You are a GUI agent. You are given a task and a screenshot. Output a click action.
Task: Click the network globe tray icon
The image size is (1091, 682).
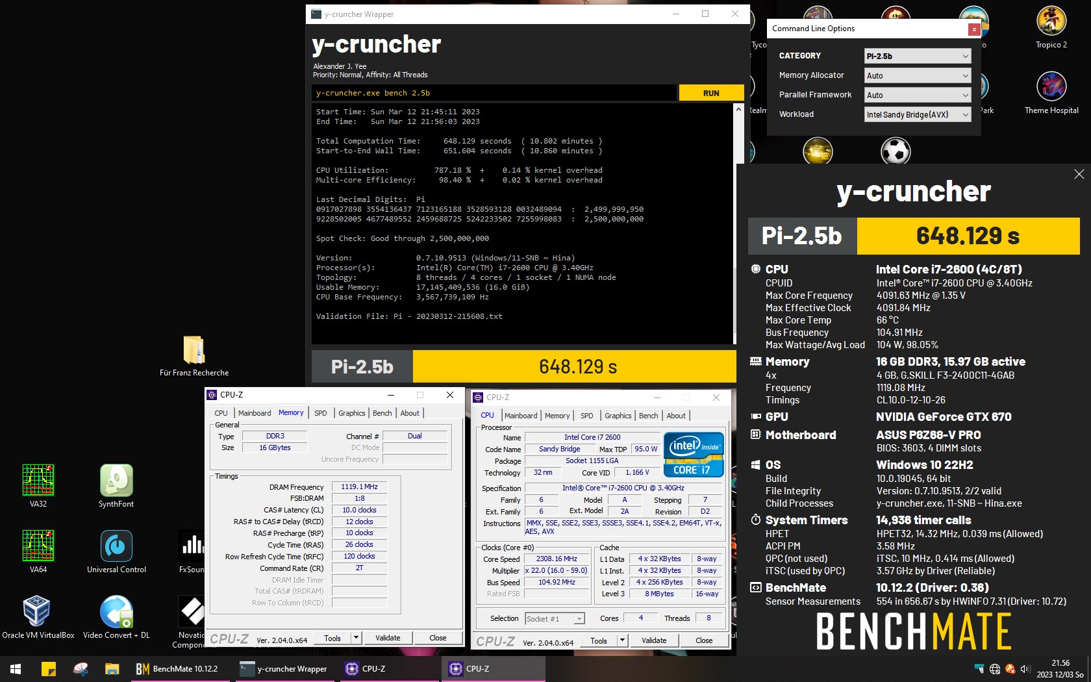click(994, 669)
